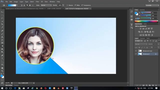Select the Crop tool
Image resolution: width=160 pixels, height=90 pixels.
(2, 24)
